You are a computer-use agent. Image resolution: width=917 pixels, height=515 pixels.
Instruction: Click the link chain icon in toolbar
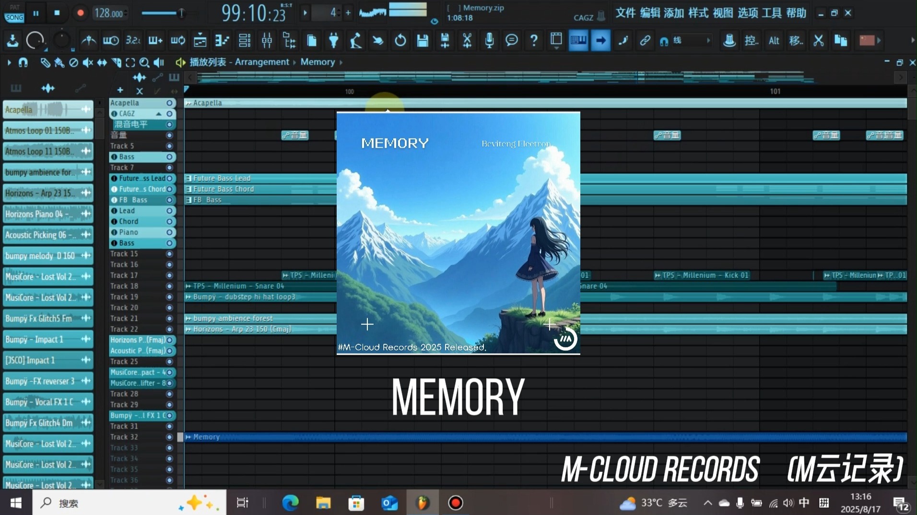click(x=645, y=41)
